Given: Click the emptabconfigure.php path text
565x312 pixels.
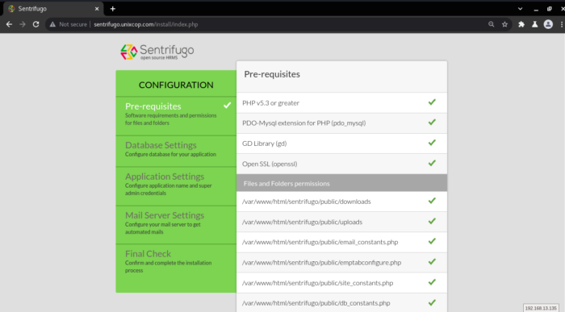Looking at the screenshot, I should click(x=322, y=263).
